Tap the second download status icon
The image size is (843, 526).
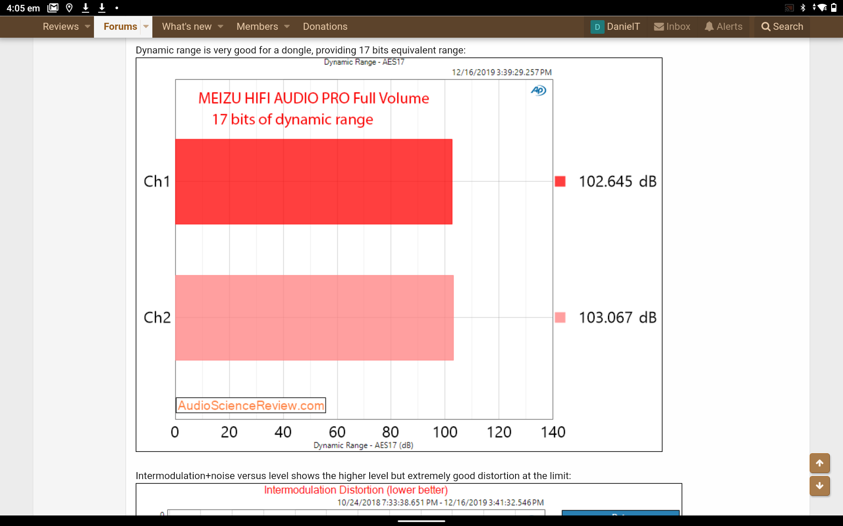(102, 7)
